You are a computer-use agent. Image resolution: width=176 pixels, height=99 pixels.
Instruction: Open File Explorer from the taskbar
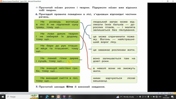[x=53, y=97]
